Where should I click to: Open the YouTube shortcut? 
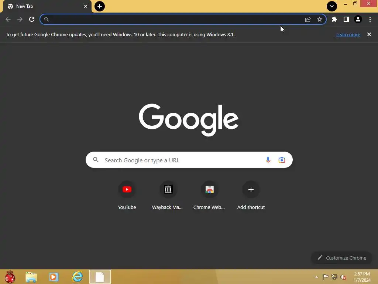pyautogui.click(x=127, y=195)
